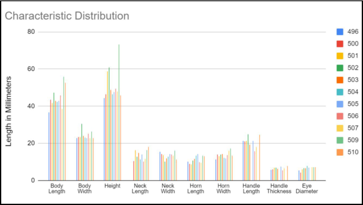Viewport: 363px width, 205px height.
Task: Select the light green 509 bar in Horn Width
Action: coord(230,164)
